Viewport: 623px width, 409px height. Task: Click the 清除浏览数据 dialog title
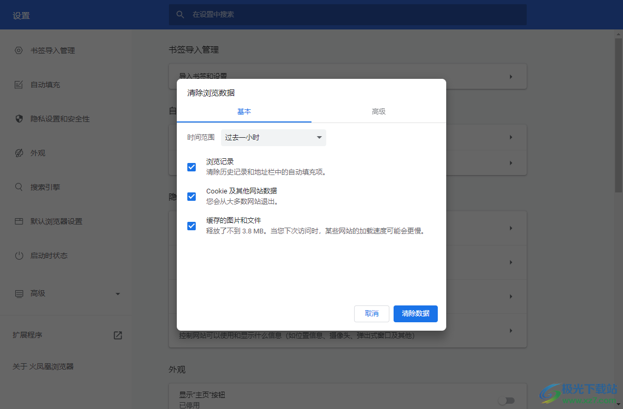[211, 93]
